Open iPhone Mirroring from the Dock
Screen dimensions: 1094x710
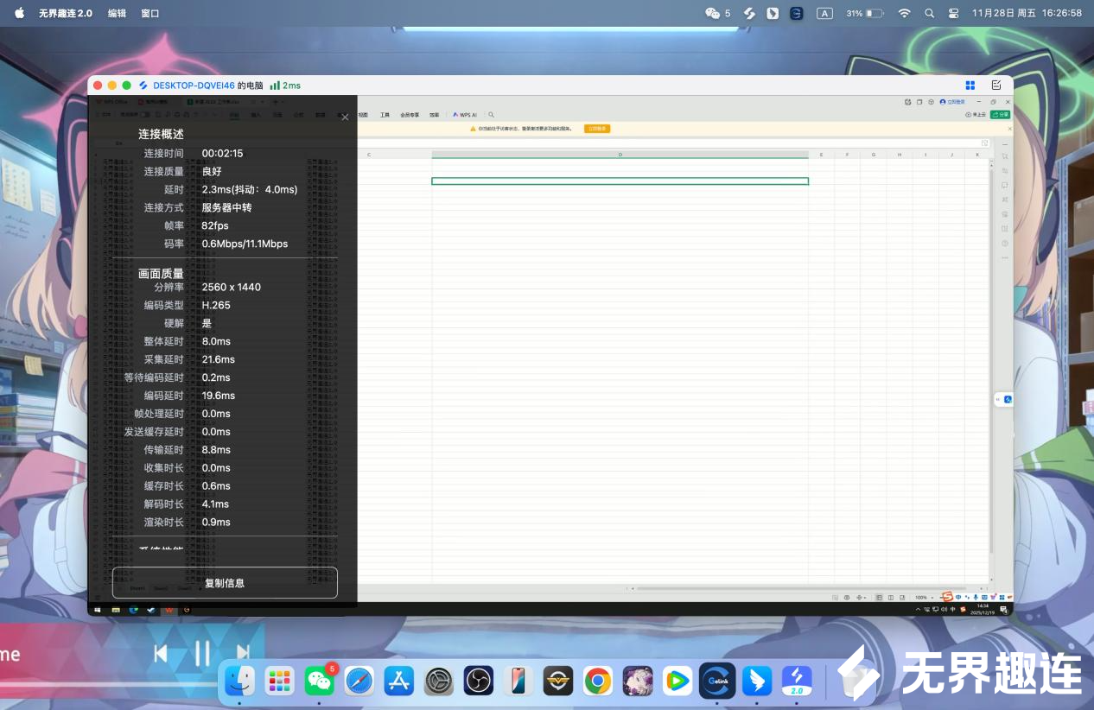518,681
